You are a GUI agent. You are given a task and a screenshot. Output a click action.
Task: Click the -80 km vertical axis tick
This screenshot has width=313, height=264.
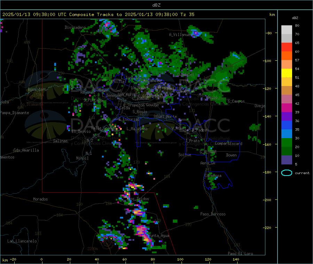point(269,33)
